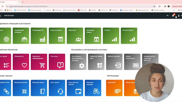The height and width of the screenshot is (102, 182).
Task: Open the bookmarks folder at bar end
Action: (x=180, y=10)
